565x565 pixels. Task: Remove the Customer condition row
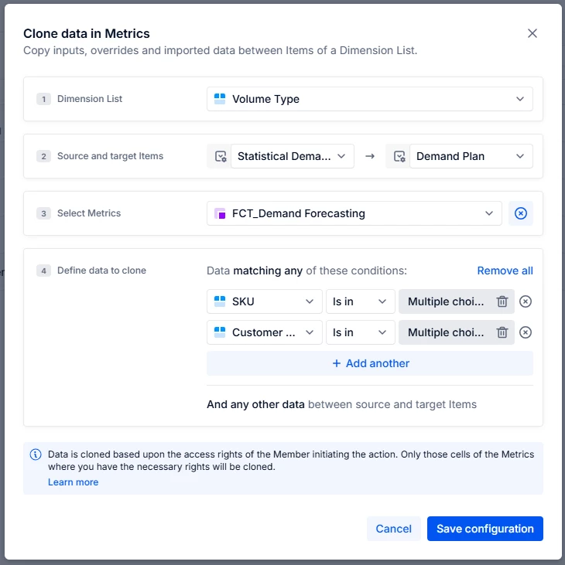[x=526, y=332]
